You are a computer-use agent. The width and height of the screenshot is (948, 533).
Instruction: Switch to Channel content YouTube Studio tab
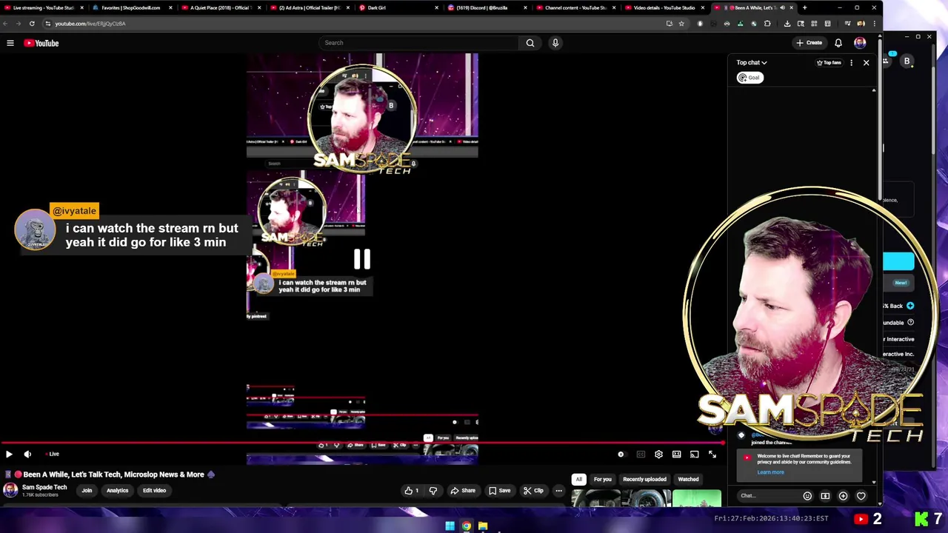pyautogui.click(x=575, y=7)
